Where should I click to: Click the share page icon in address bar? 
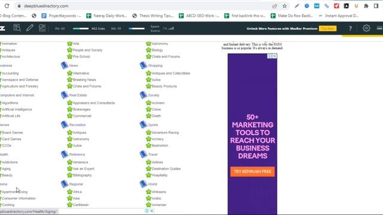point(275,6)
